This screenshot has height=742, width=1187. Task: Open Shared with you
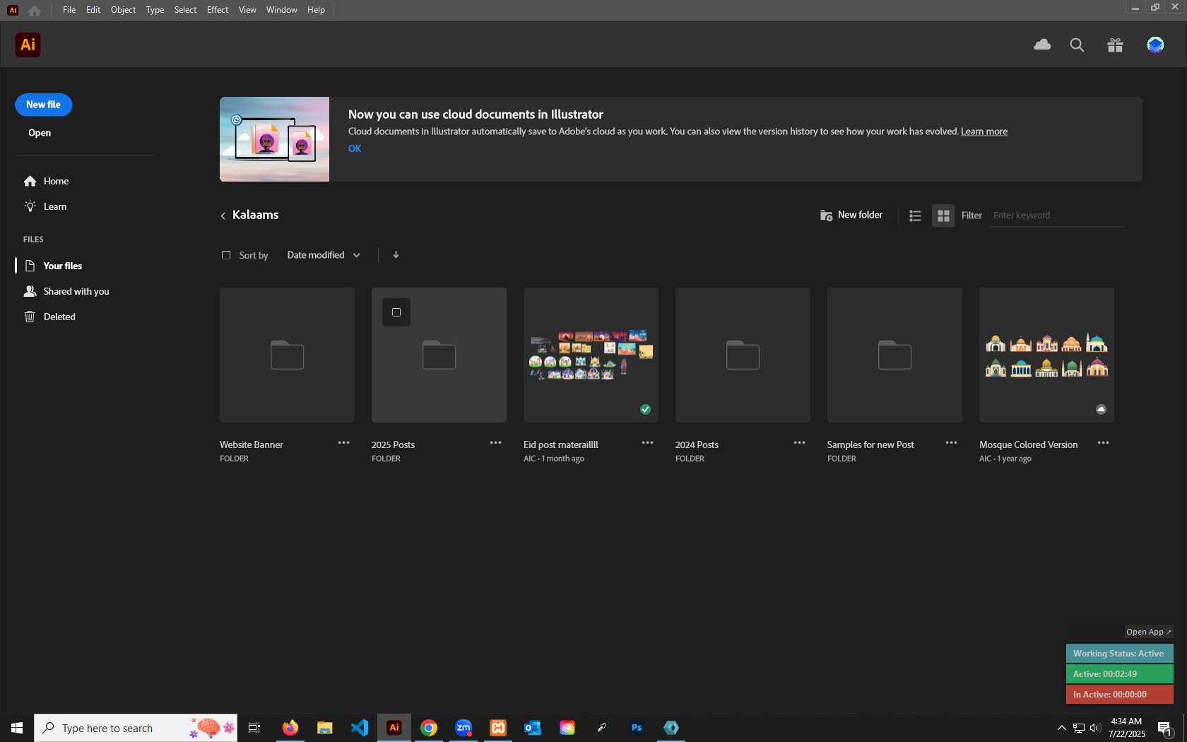click(66, 291)
